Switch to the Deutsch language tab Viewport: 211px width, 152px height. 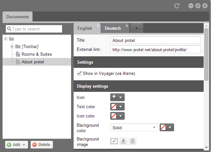click(113, 28)
